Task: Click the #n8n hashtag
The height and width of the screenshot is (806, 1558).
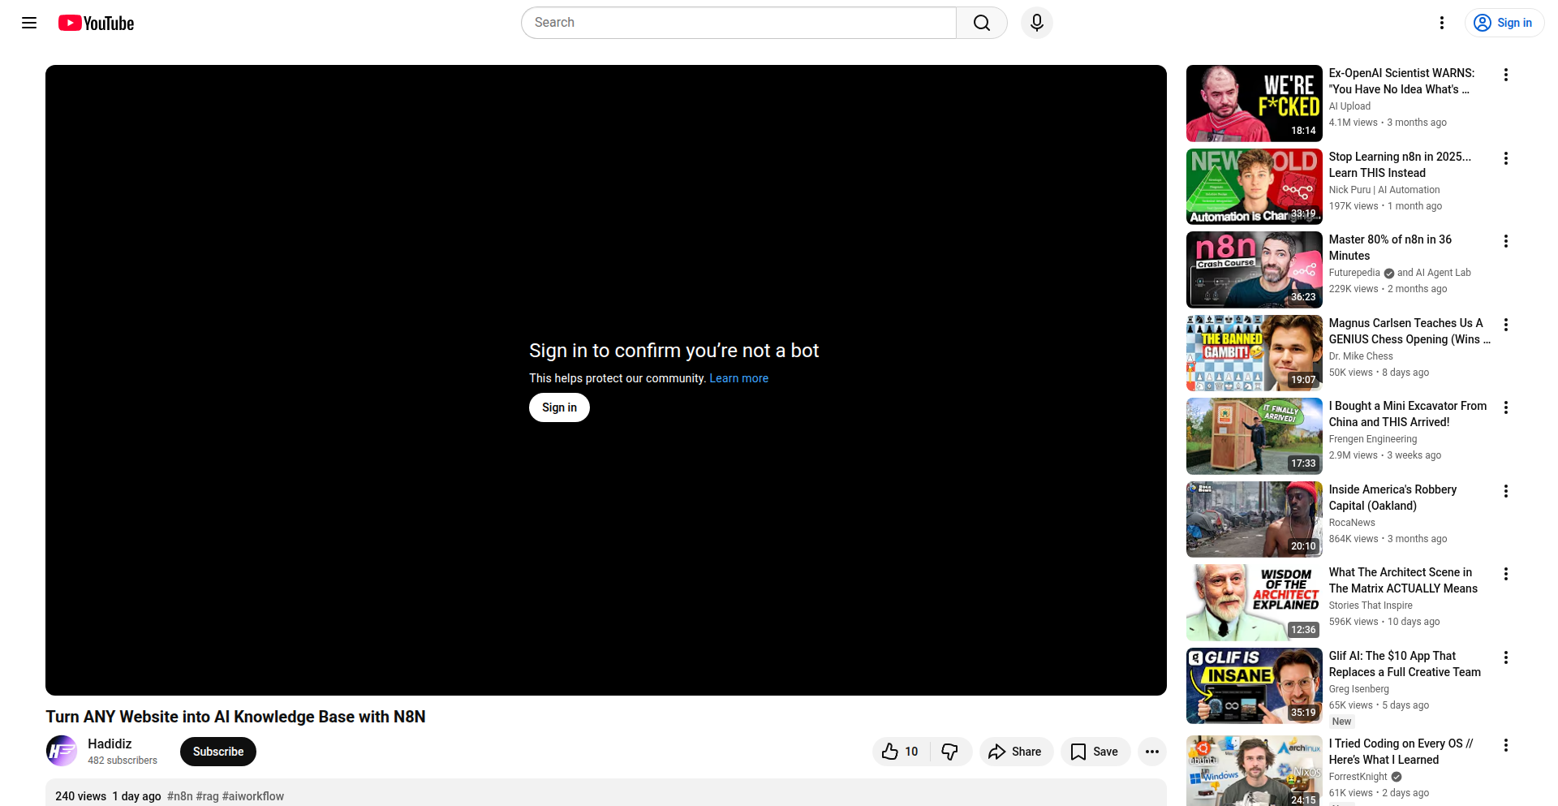Action: 180,796
